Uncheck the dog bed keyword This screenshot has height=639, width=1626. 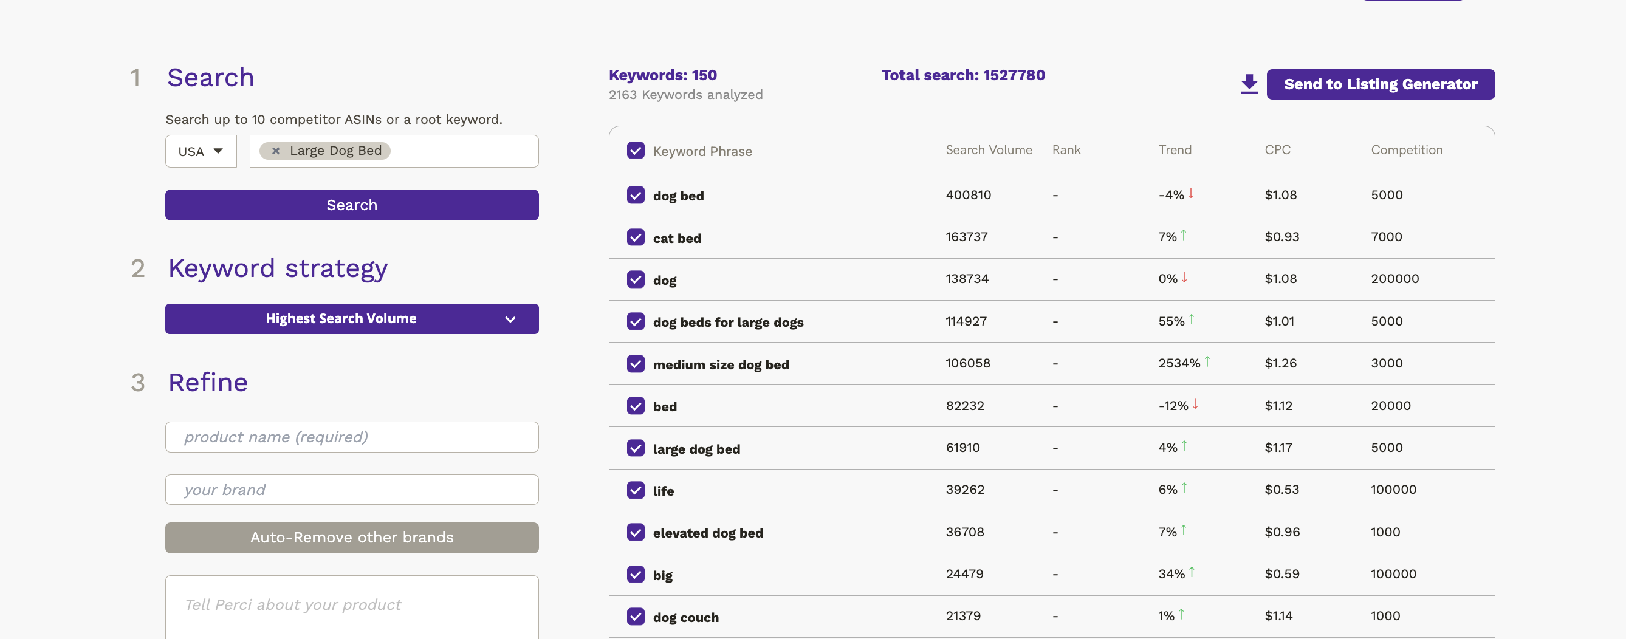pos(635,195)
